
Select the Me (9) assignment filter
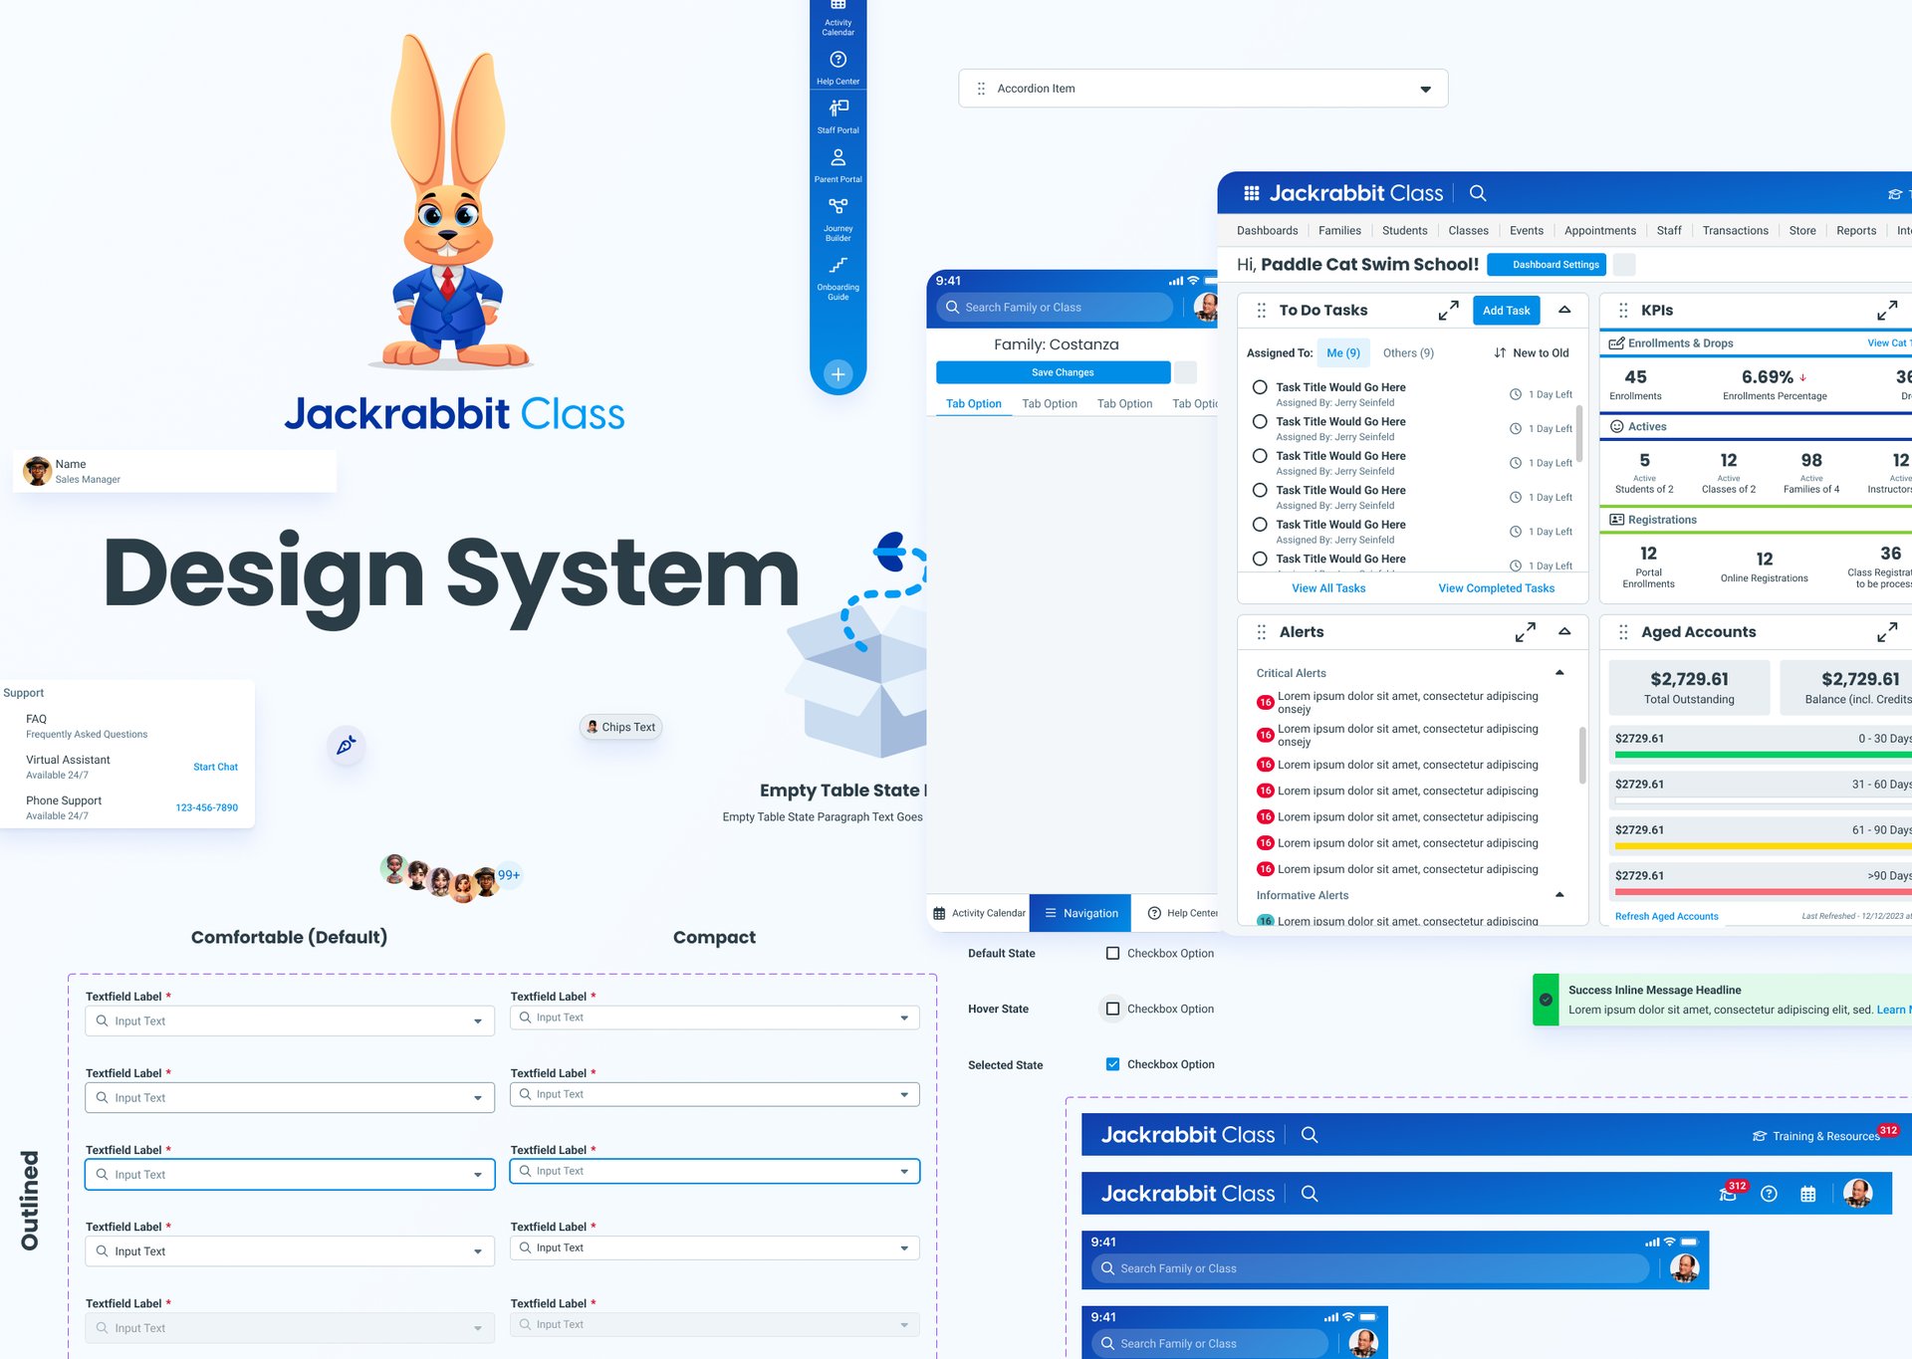(x=1343, y=353)
